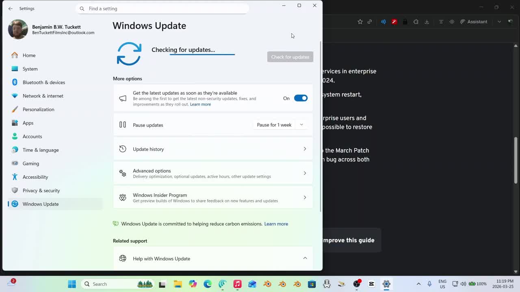Image resolution: width=520 pixels, height=292 pixels.
Task: Click the download icon in the browser toolbar
Action: click(427, 21)
